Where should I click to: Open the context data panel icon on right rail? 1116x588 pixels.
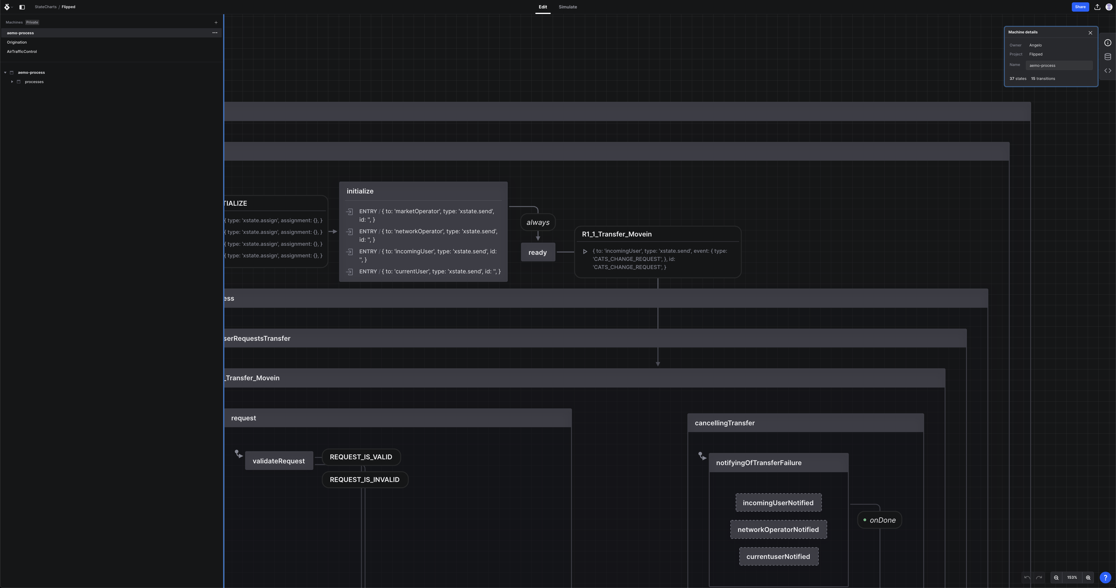click(1108, 56)
